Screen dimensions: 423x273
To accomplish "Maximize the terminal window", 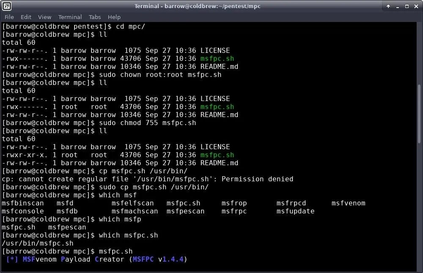I will (407, 6).
